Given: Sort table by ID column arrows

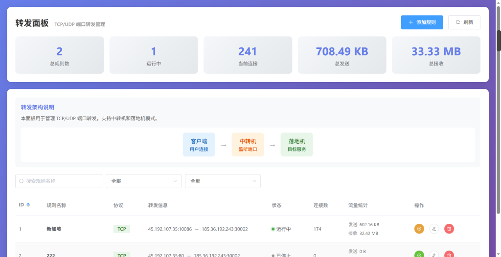Looking at the screenshot, I should [28, 205].
